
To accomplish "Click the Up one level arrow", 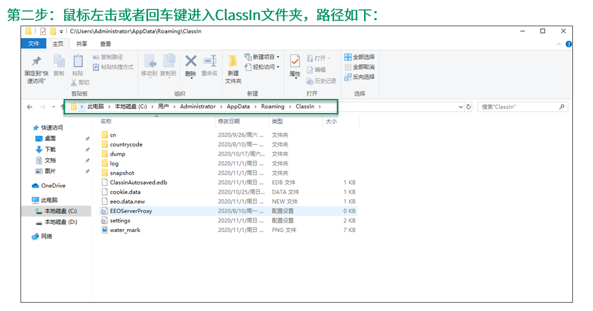I will coord(62,107).
